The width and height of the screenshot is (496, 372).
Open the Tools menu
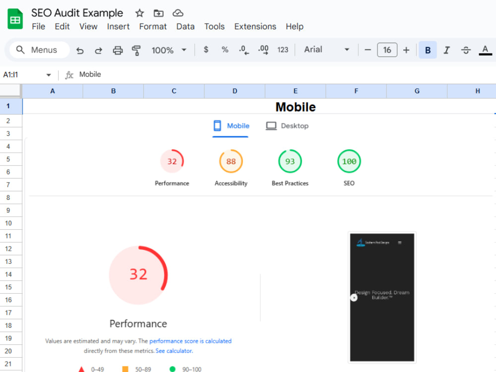214,27
